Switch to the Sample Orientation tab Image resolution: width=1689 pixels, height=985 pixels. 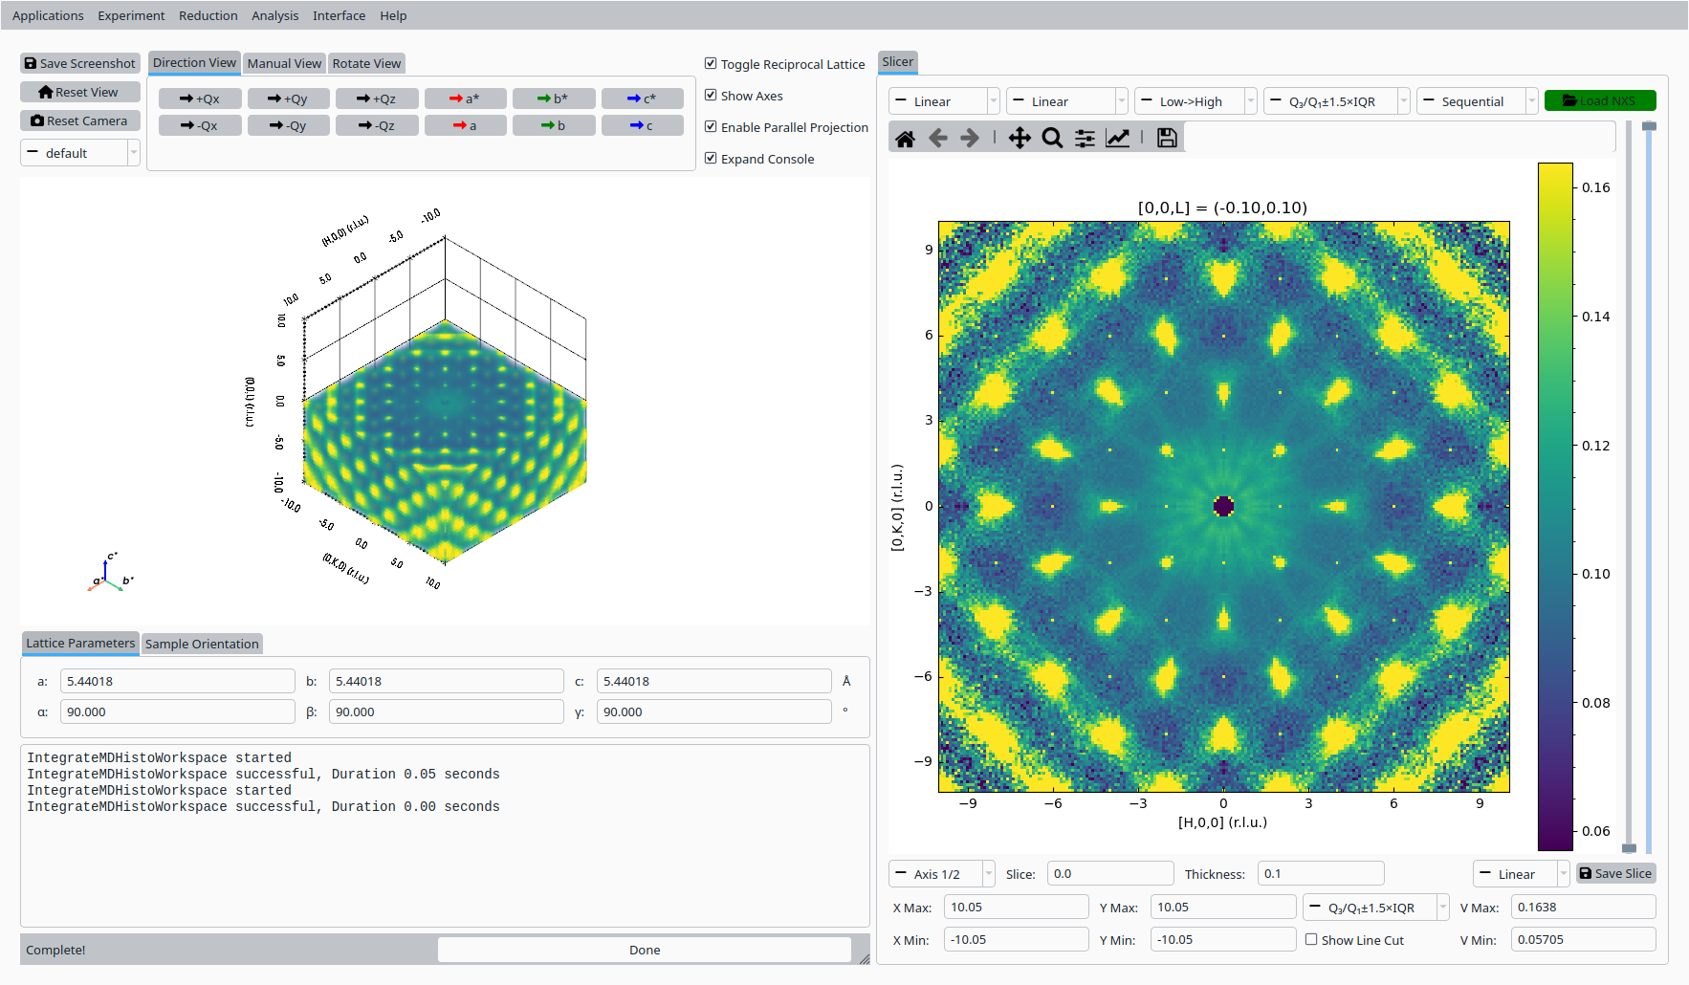pyautogui.click(x=202, y=644)
